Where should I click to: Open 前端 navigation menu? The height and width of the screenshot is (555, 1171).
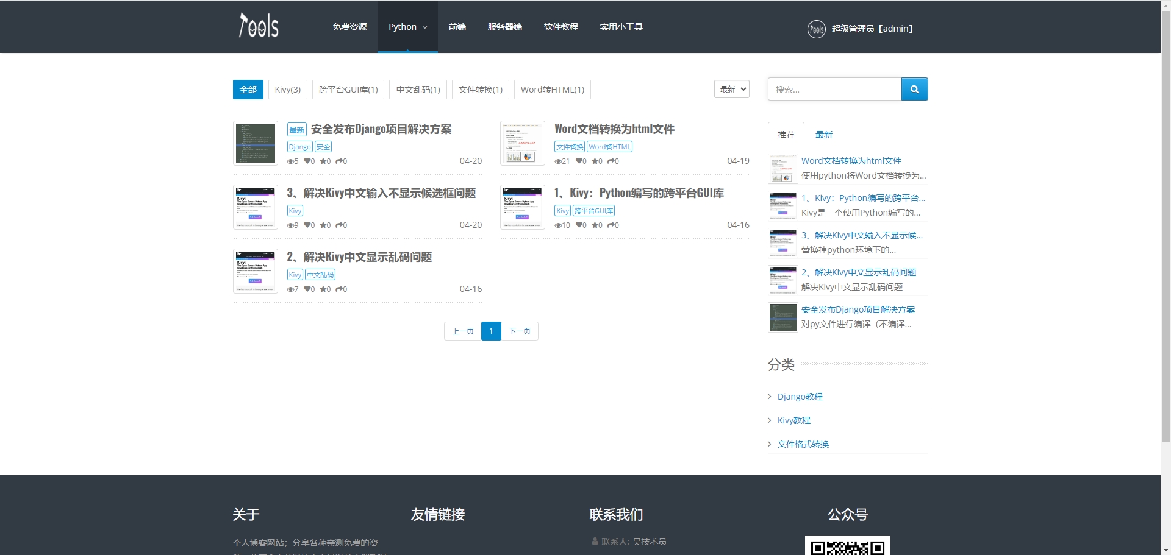(457, 27)
